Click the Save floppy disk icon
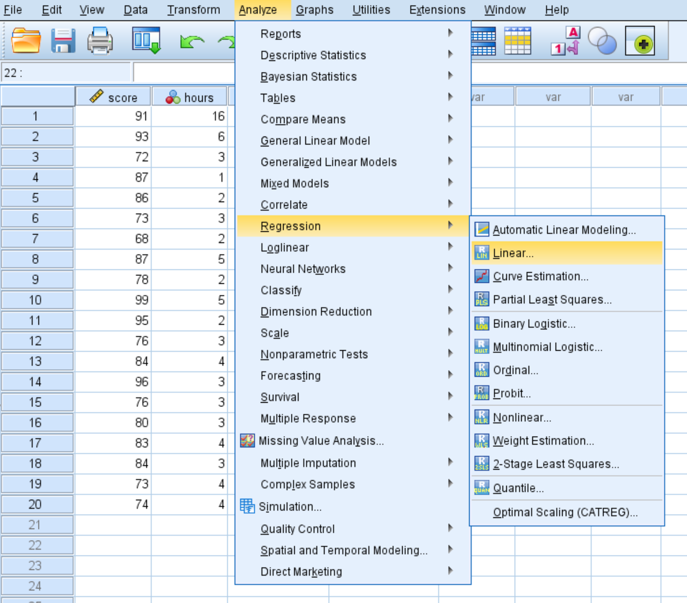This screenshot has width=687, height=603. pos(63,41)
